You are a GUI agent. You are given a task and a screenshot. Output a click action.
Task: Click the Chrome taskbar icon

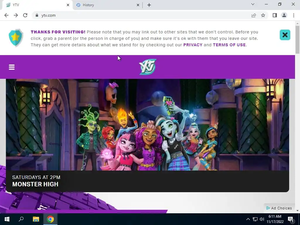[x=50, y=219]
